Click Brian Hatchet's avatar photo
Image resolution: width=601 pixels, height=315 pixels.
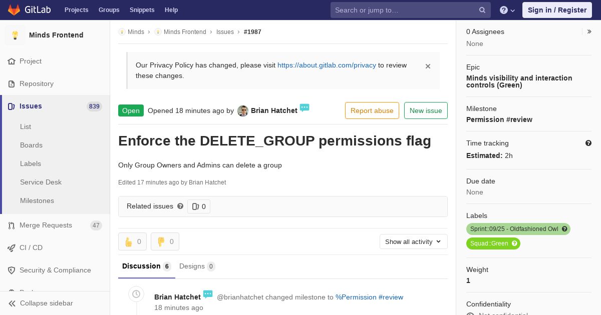(243, 111)
